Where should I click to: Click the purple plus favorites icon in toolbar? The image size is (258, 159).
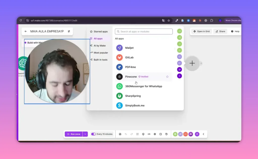[x=197, y=134]
